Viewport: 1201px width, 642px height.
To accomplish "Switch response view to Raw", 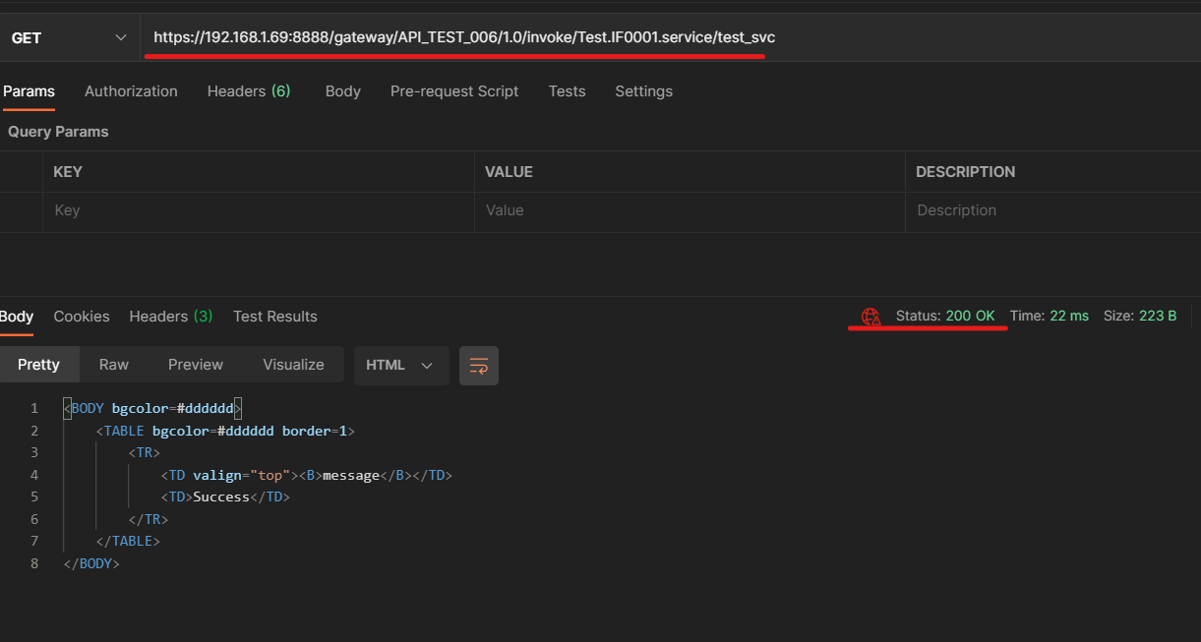I will 114,365.
